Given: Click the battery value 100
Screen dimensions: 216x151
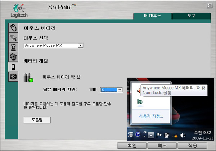Looking at the screenshot, I should tap(93, 90).
